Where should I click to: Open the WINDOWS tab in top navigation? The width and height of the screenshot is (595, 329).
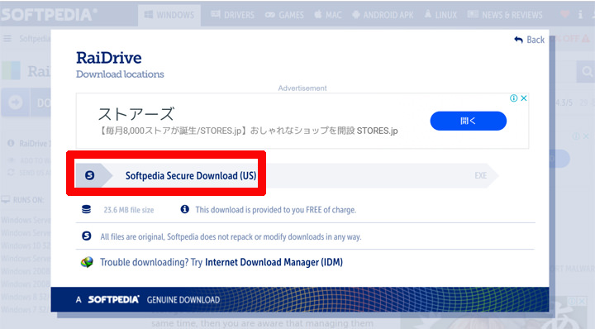tap(169, 15)
